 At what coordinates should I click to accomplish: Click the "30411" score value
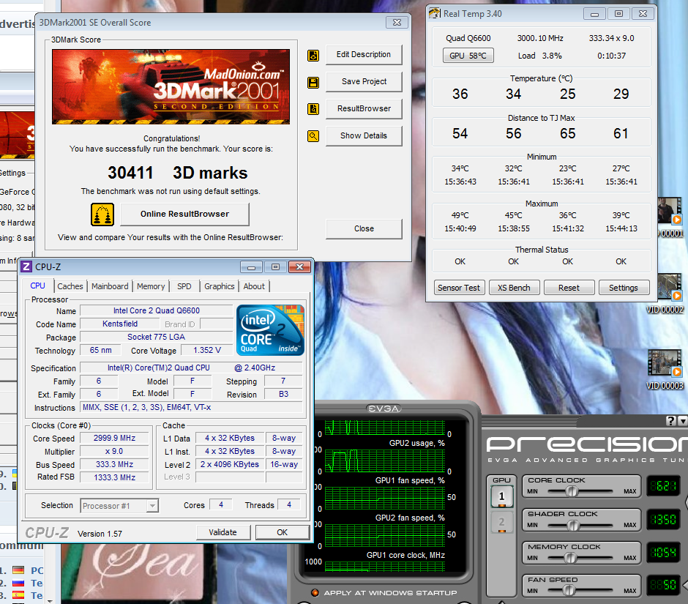click(130, 173)
